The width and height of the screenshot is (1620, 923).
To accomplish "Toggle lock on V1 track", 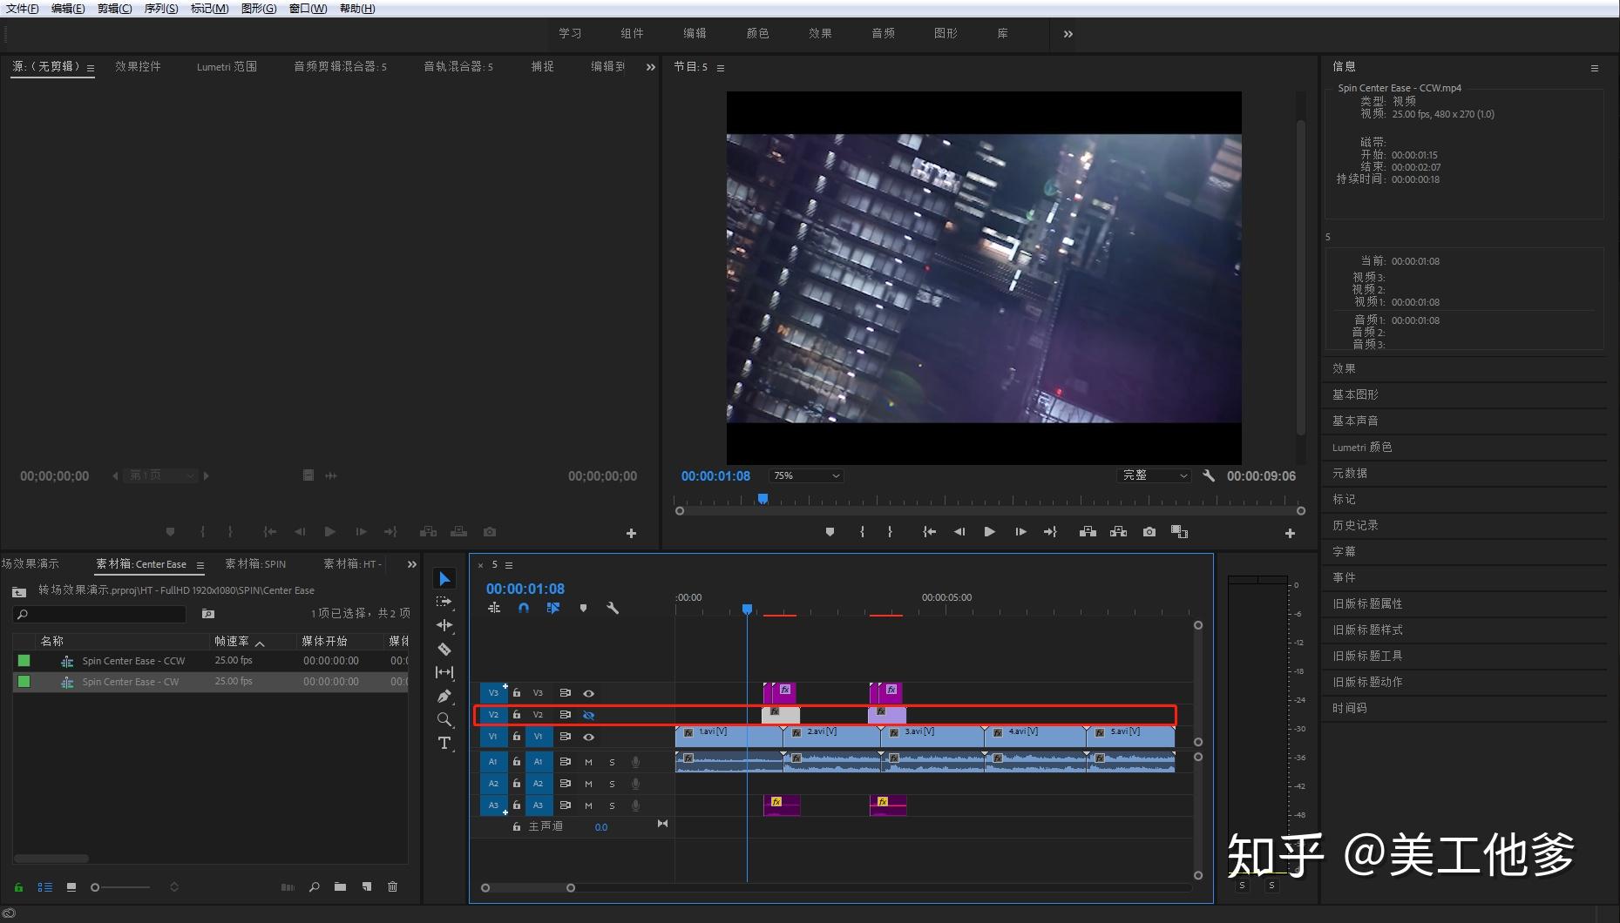I will click(x=516, y=737).
